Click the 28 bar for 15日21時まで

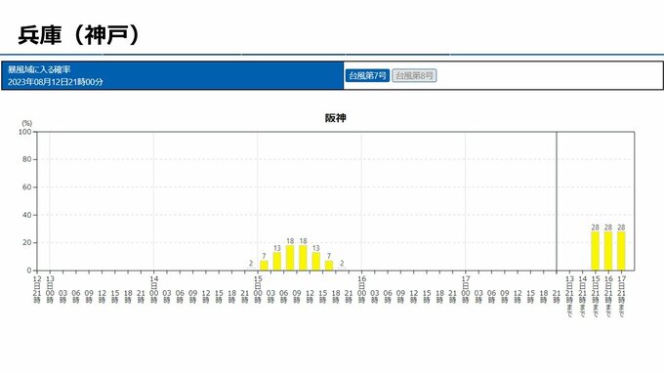click(x=596, y=251)
